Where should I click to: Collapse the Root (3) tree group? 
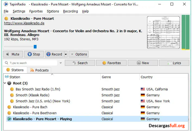click(5, 83)
